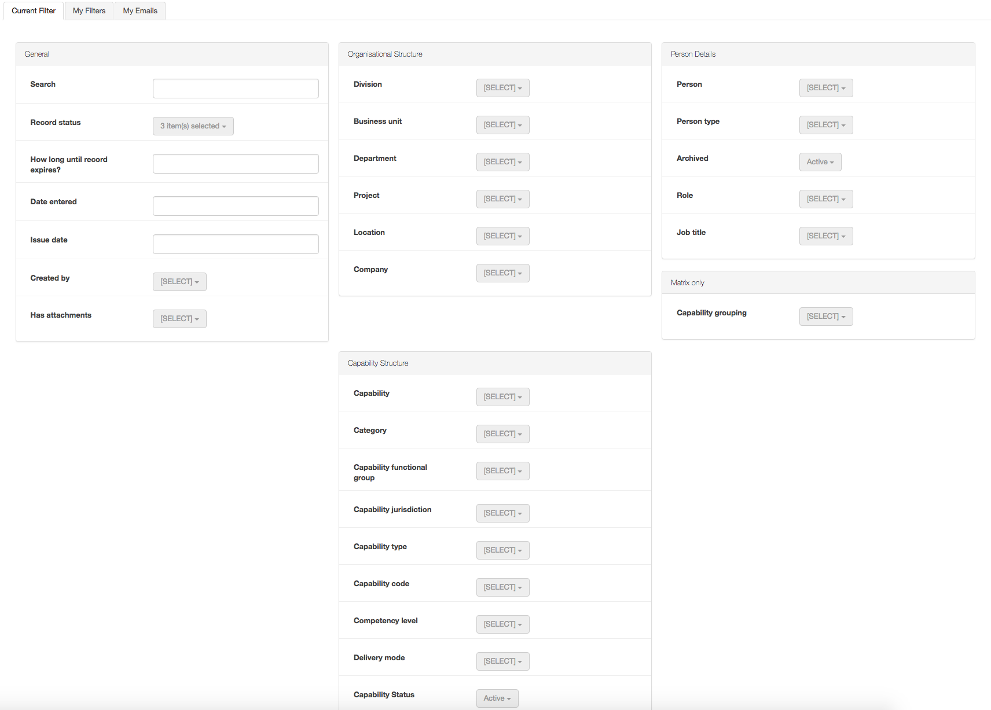Viewport: 991px width, 710px height.
Task: Switch to the My Filters tab
Action: (89, 11)
